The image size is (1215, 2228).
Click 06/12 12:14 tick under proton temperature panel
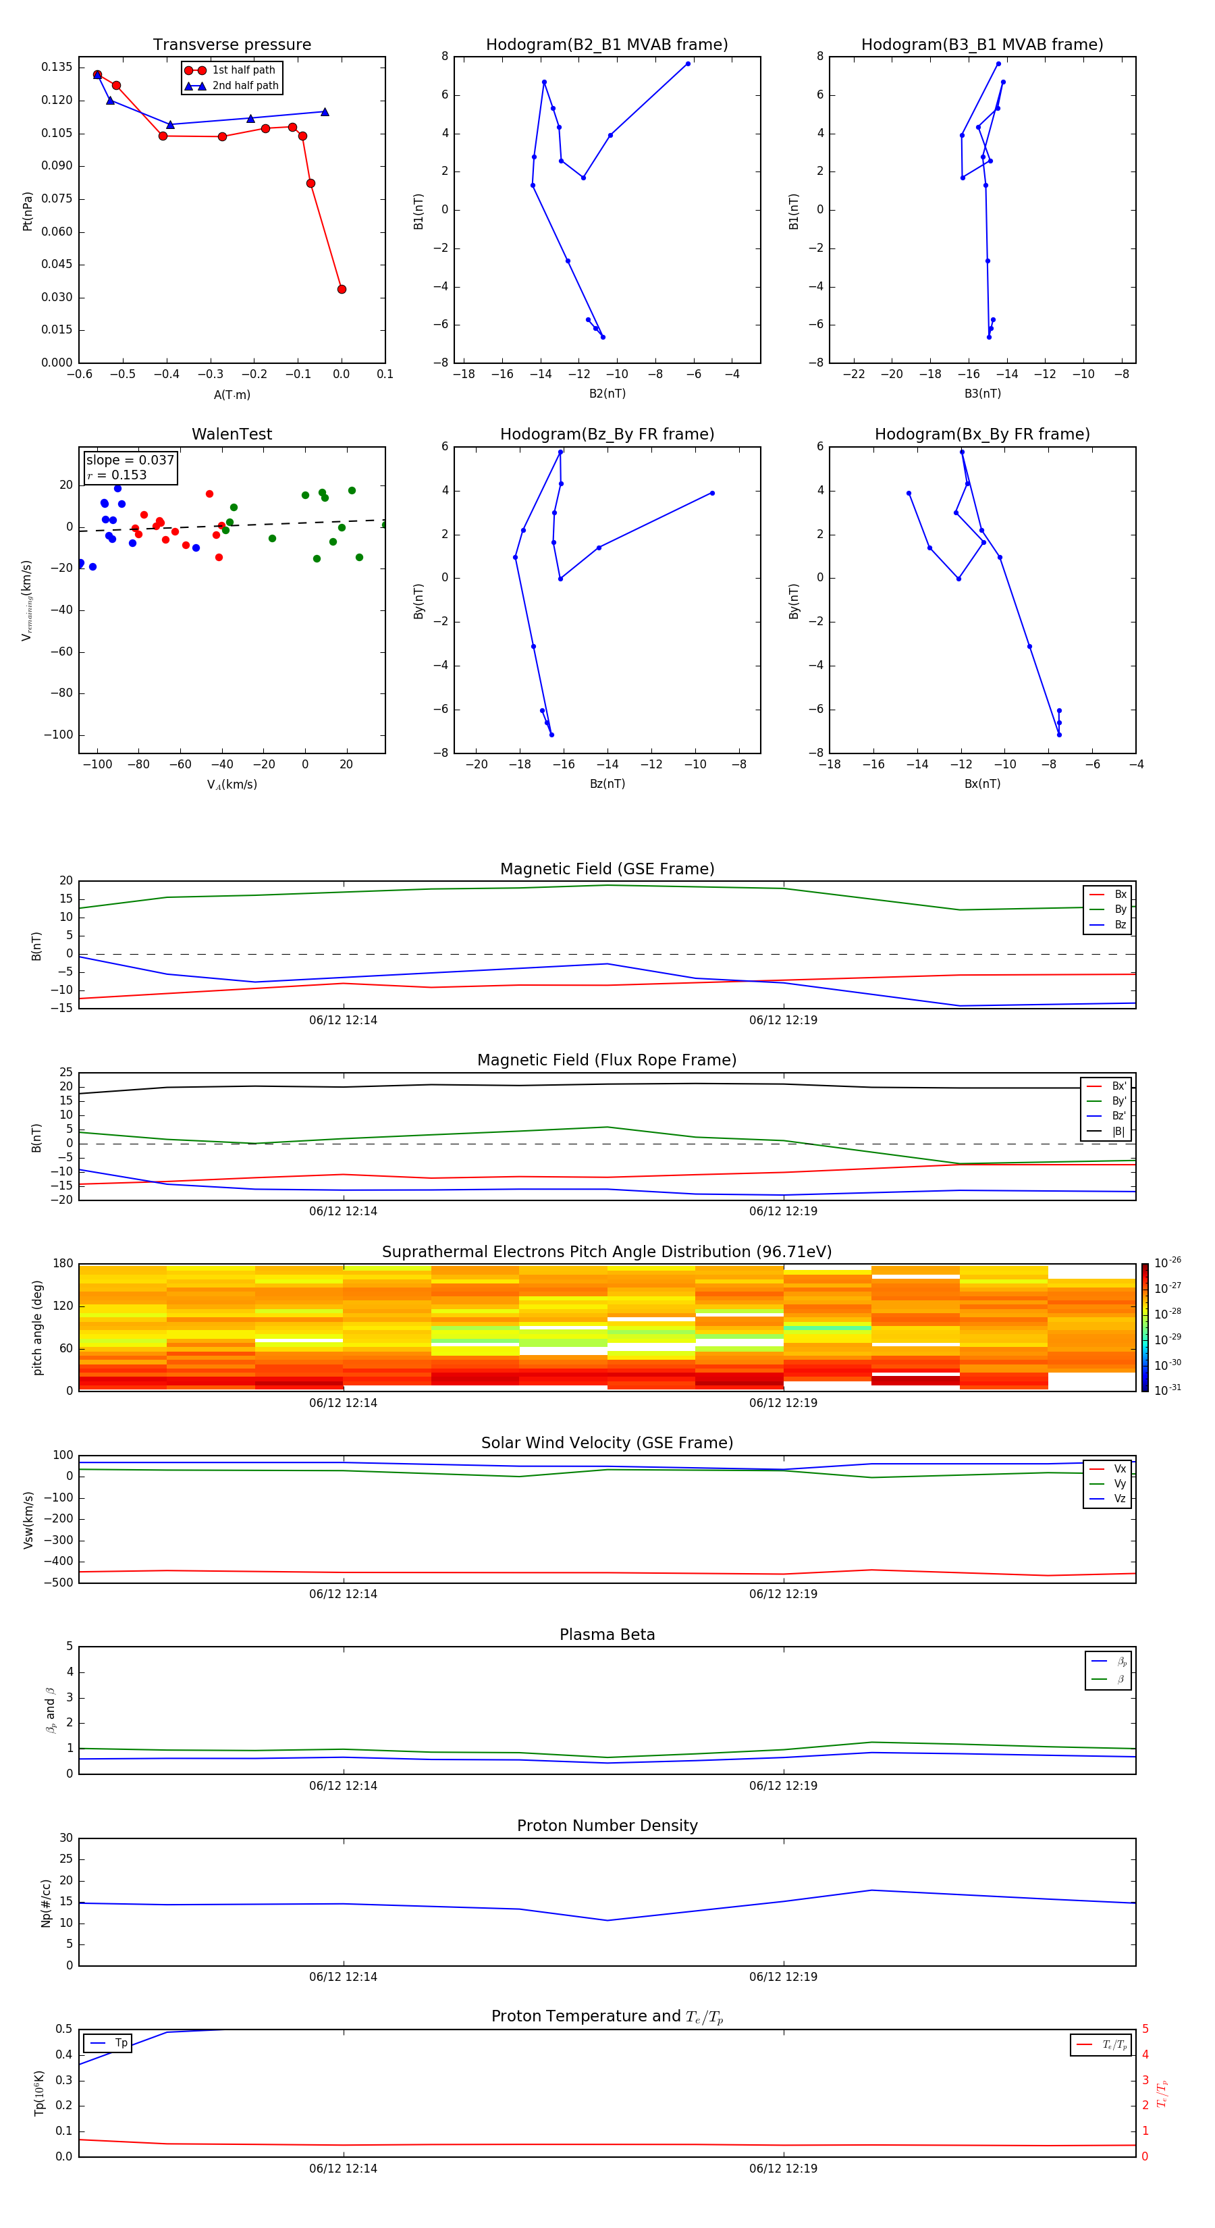[x=344, y=2169]
